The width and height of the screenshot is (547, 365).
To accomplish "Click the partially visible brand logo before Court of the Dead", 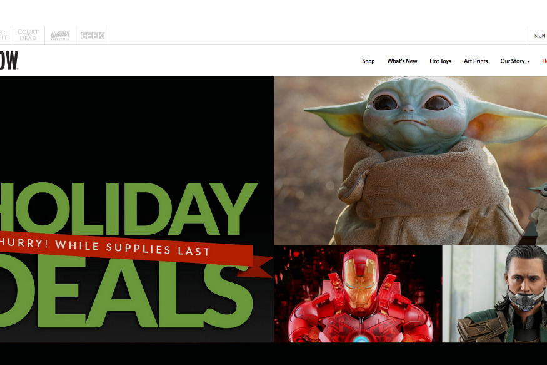I will tap(4, 35).
